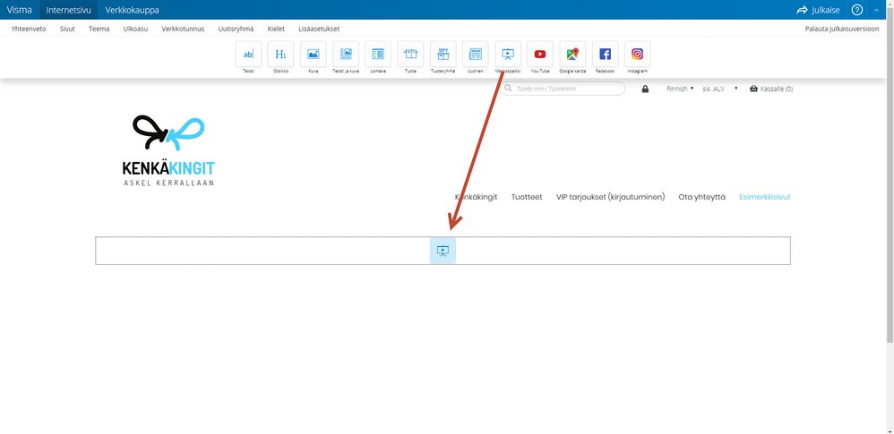
Task: Select the Lomake form element icon
Action: coord(378,54)
